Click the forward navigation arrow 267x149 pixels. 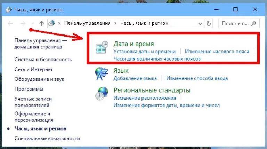tap(23, 23)
